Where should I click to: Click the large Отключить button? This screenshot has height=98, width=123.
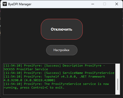[62, 29]
